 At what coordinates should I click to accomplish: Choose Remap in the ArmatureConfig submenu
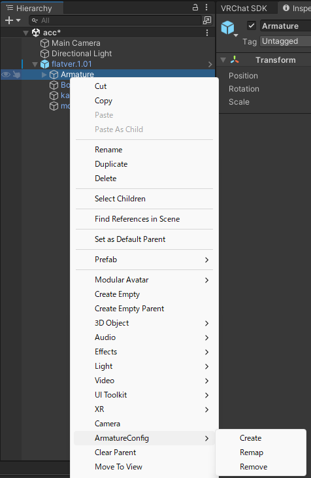[261, 452]
